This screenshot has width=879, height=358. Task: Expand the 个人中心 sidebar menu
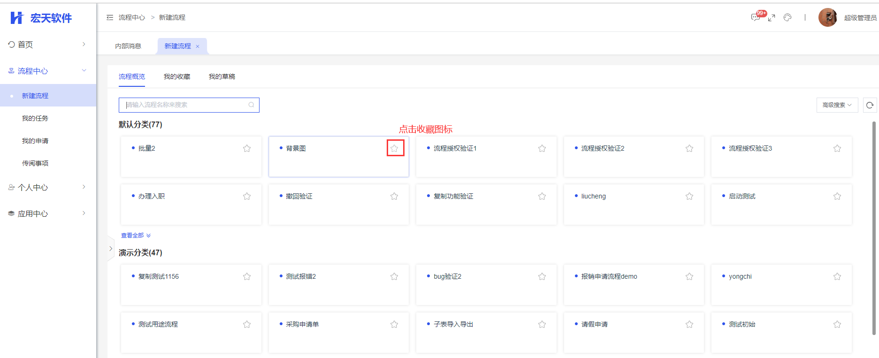(x=47, y=187)
